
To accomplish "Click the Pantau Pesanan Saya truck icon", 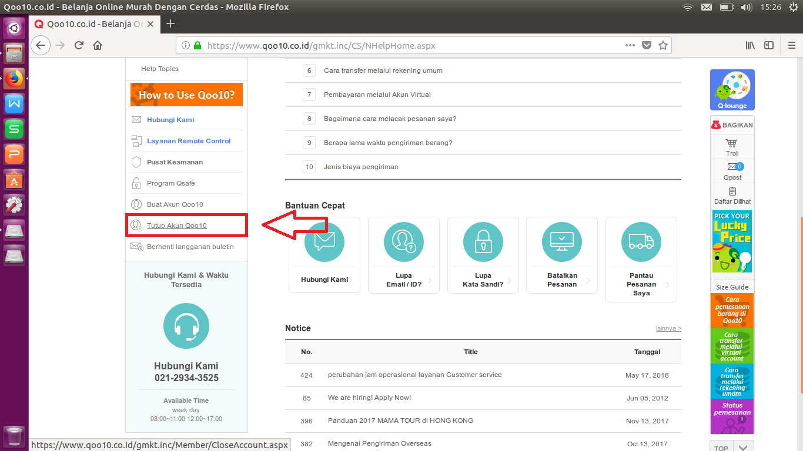I will [641, 242].
